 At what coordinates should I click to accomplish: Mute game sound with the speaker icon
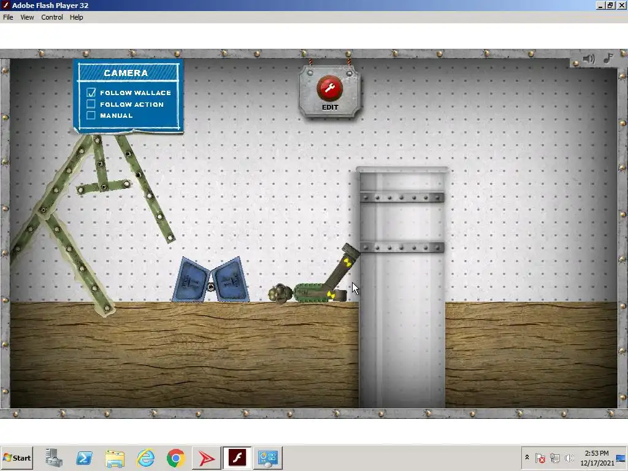(x=588, y=59)
